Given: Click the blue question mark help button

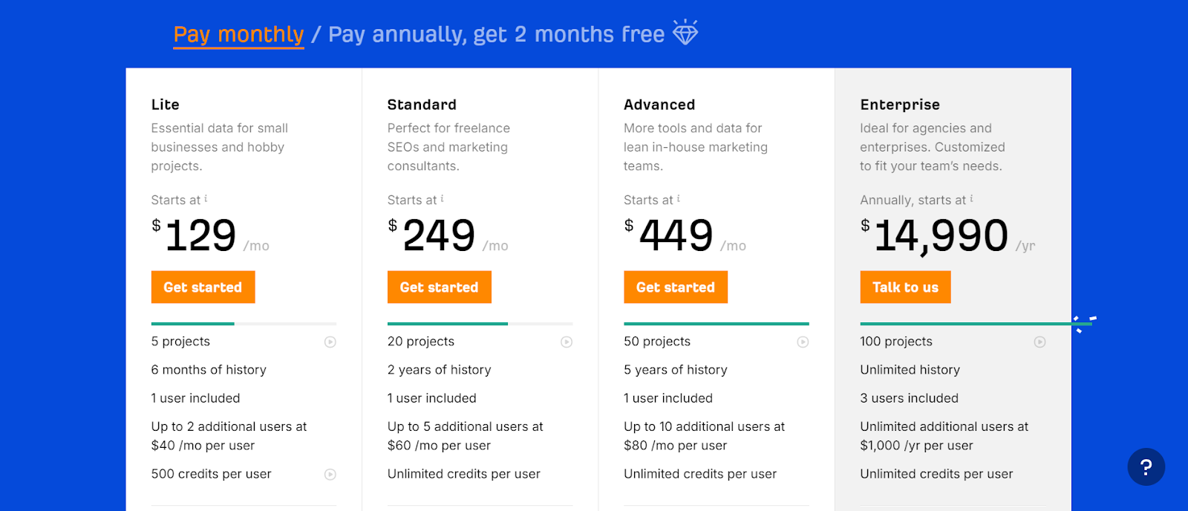Looking at the screenshot, I should tap(1146, 467).
